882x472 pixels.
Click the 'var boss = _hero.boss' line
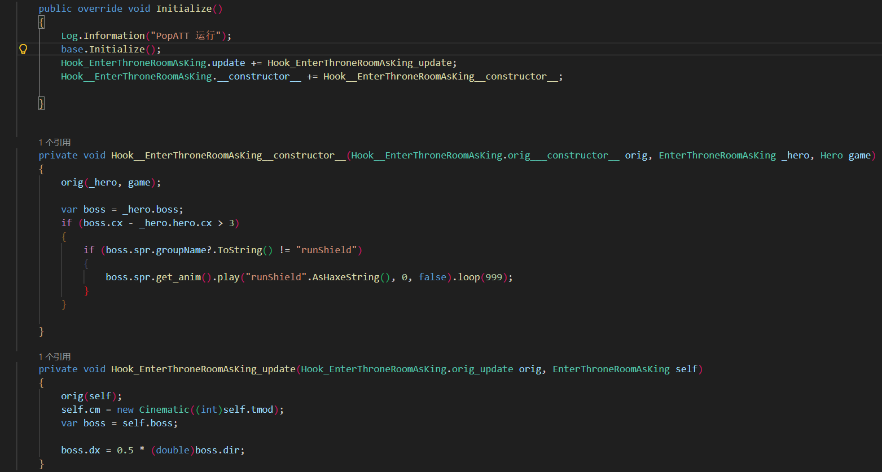(122, 209)
